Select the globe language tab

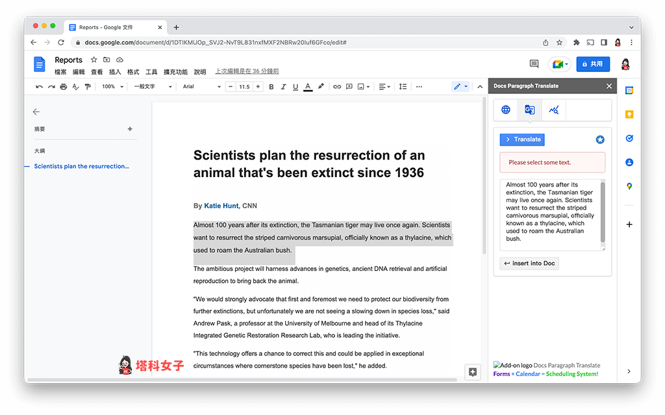(505, 110)
